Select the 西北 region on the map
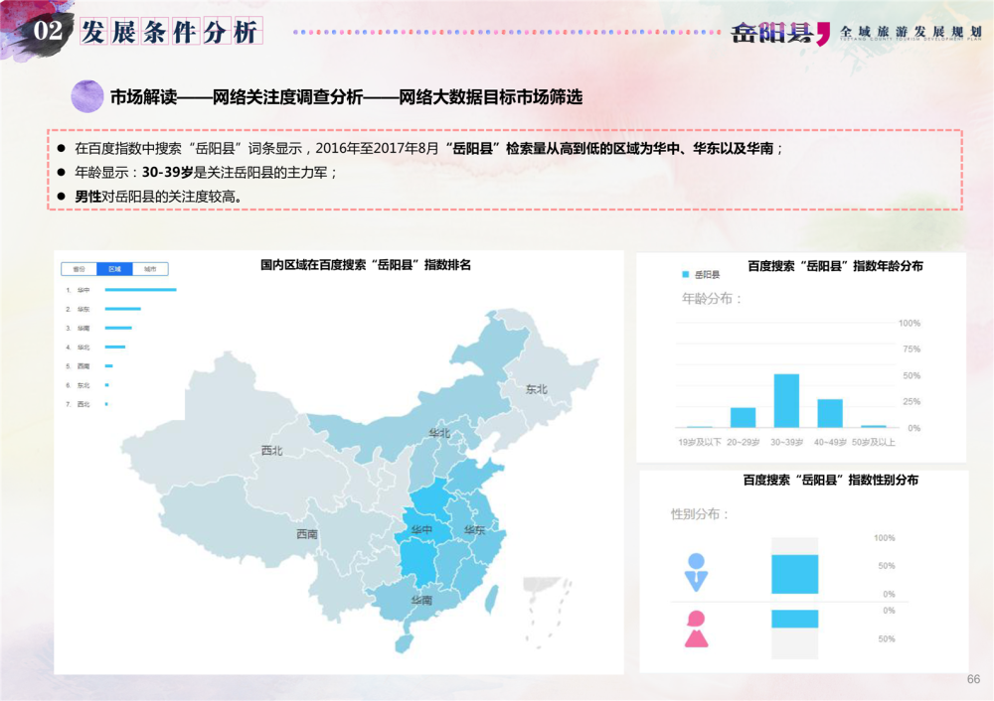Image resolution: width=994 pixels, height=701 pixels. click(271, 450)
